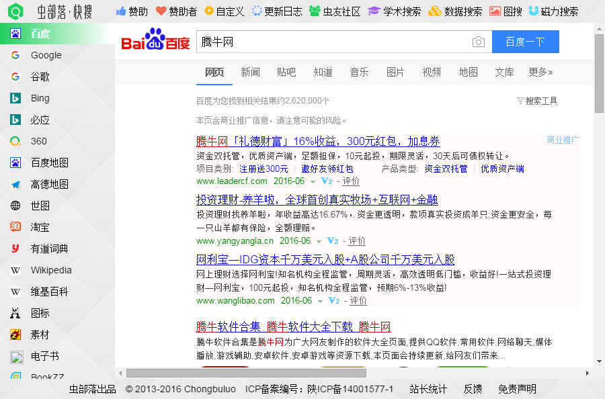Switch to 地图 tab

click(x=468, y=72)
